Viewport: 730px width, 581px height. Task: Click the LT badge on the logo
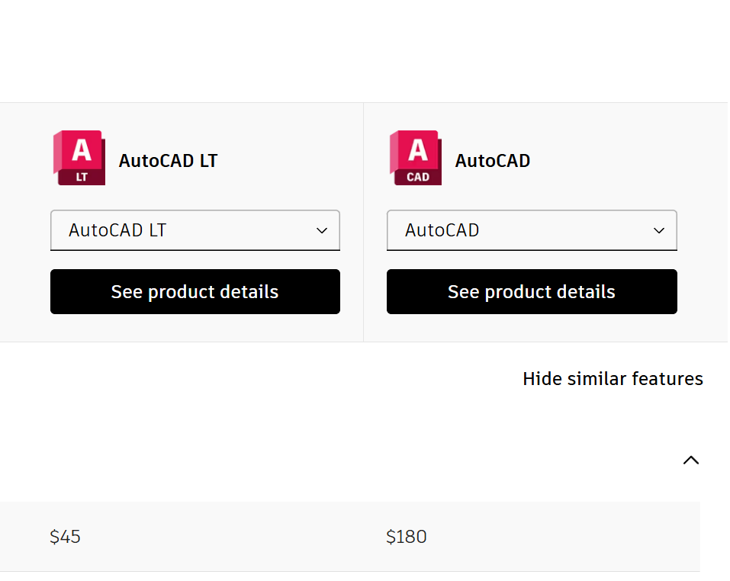click(82, 177)
